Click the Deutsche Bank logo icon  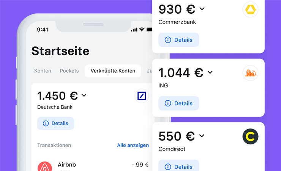pyautogui.click(x=142, y=96)
